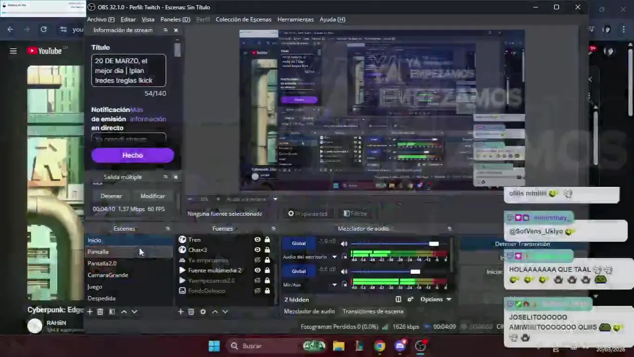Switch the mixer layout icon next to Options
Screen dimensions: 634x357
[x=398, y=299]
